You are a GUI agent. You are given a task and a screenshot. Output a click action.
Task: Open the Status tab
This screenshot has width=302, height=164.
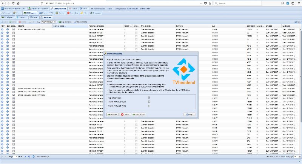pos(73,9)
